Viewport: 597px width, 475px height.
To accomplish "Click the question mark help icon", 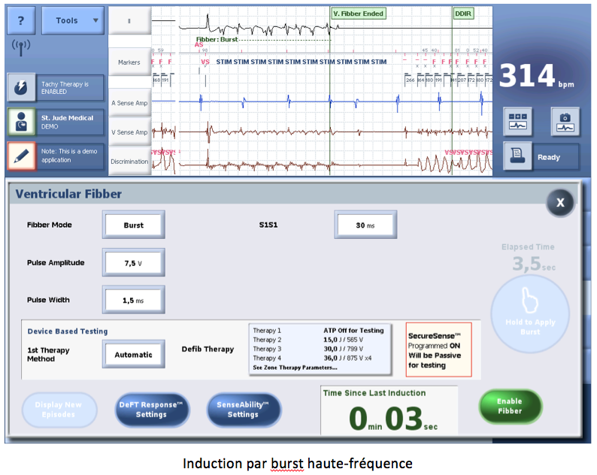I will click(x=20, y=20).
